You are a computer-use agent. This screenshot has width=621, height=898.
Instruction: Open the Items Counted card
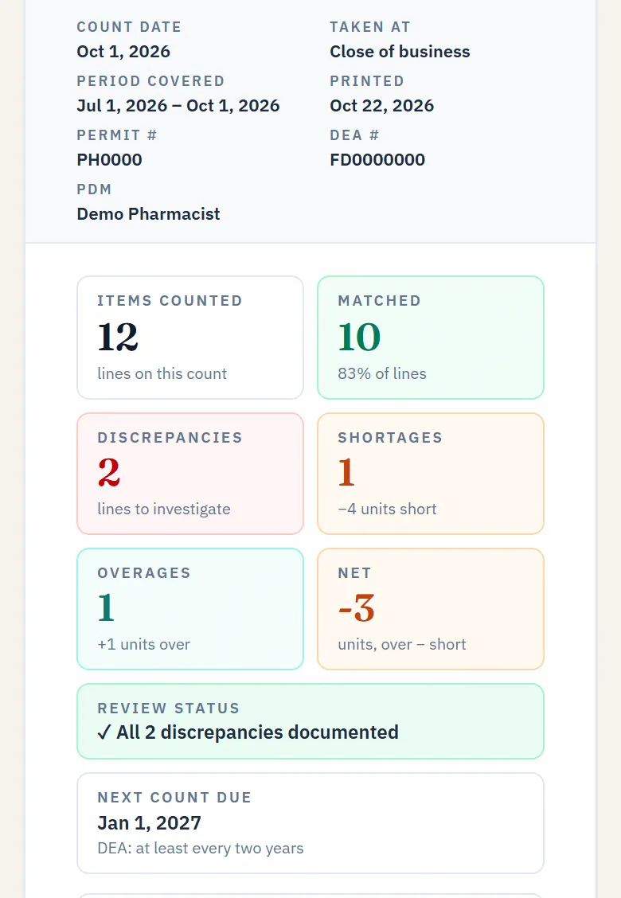190,338
